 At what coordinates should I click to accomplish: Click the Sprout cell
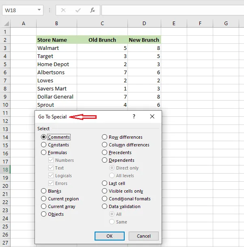[x=56, y=105]
